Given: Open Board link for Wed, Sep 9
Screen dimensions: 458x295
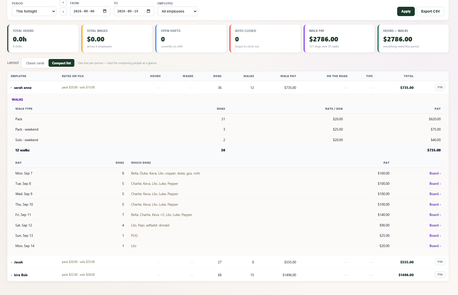Looking at the screenshot, I should (x=435, y=194).
